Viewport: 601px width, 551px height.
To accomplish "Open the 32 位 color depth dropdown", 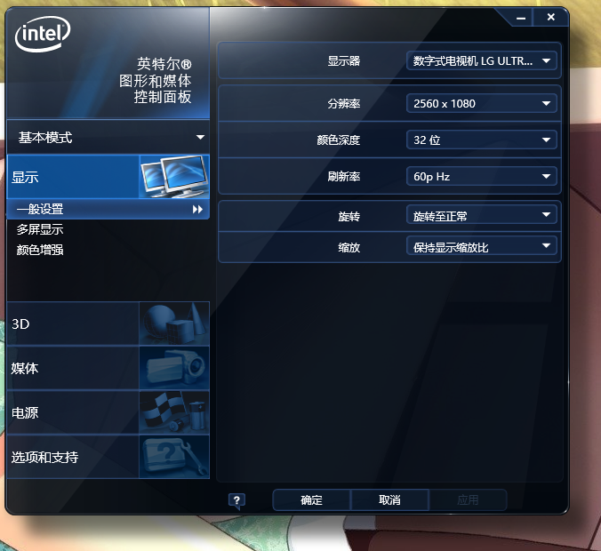I will pos(481,140).
